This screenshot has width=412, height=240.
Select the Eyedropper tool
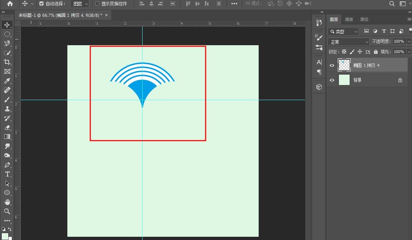coord(7,81)
